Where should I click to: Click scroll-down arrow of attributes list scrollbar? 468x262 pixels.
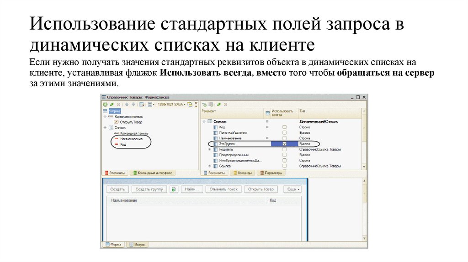(x=364, y=167)
